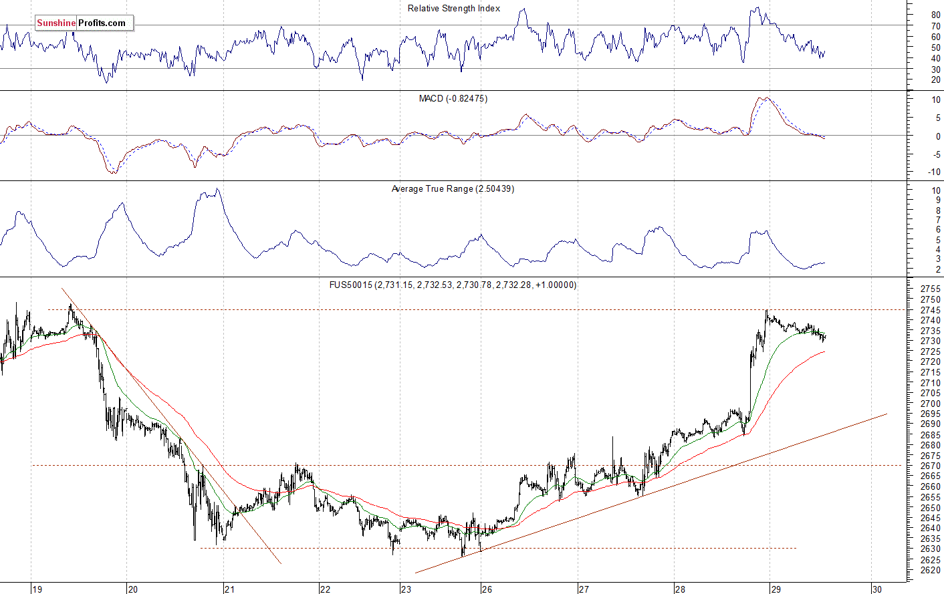Click date label 19 on time axis
Viewport: 944px width, 594px height.
pyautogui.click(x=37, y=589)
